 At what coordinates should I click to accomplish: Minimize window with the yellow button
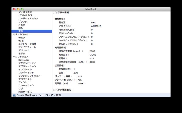pos(18,9)
